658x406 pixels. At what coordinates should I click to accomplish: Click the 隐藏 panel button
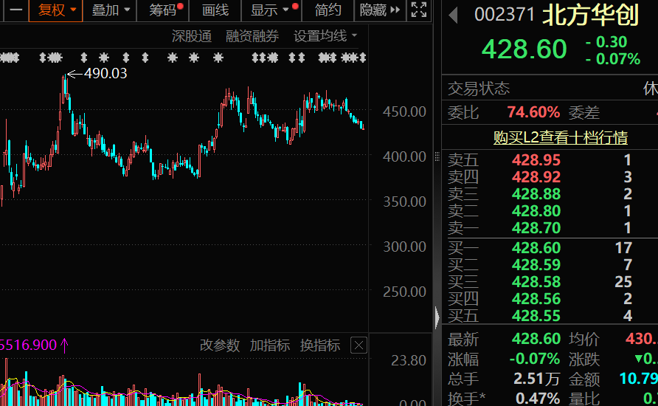380,10
